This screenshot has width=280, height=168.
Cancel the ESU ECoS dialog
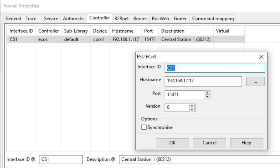click(x=209, y=143)
